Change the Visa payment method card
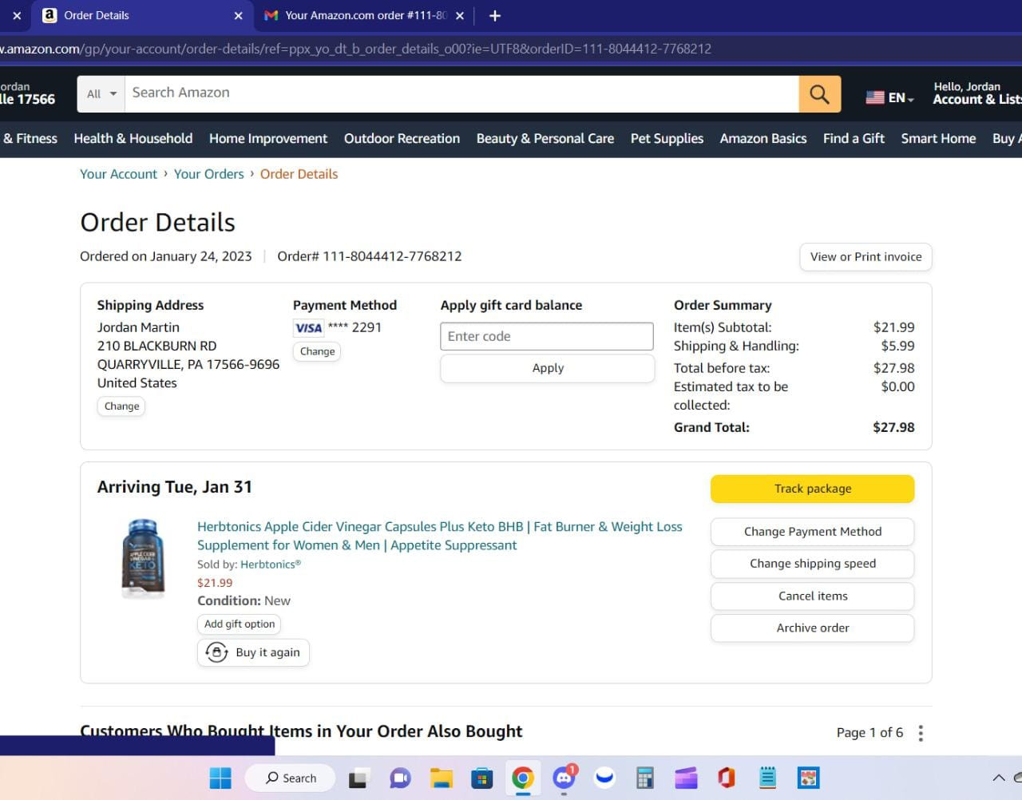Image resolution: width=1022 pixels, height=800 pixels. click(x=317, y=351)
